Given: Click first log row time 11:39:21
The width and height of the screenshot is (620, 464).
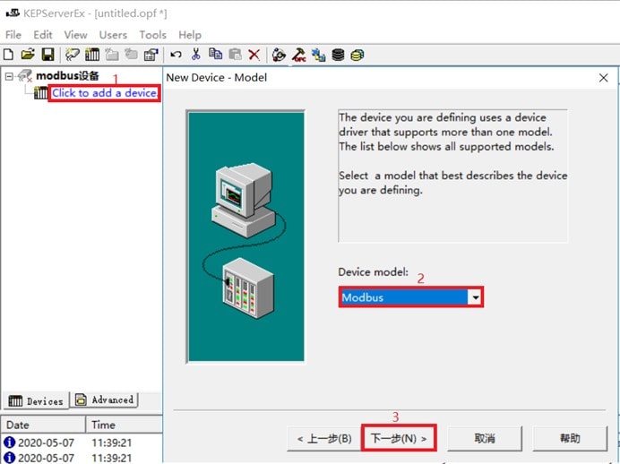Looking at the screenshot, I should 112,443.
